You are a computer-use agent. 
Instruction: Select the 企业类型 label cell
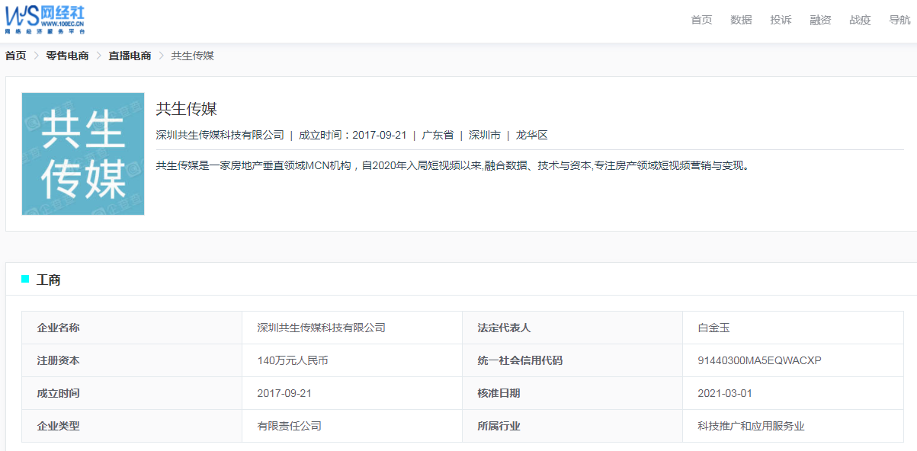(x=132, y=426)
